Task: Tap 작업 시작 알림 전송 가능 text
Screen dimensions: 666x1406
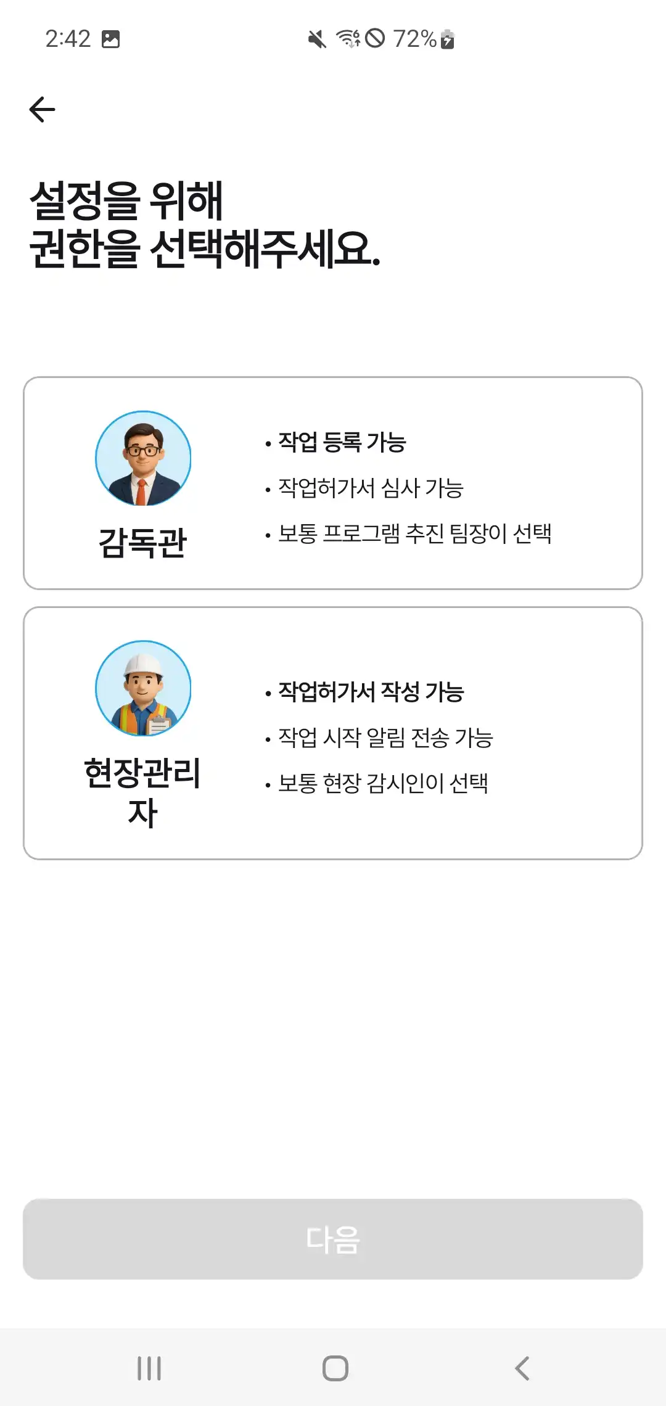Action: pos(385,738)
